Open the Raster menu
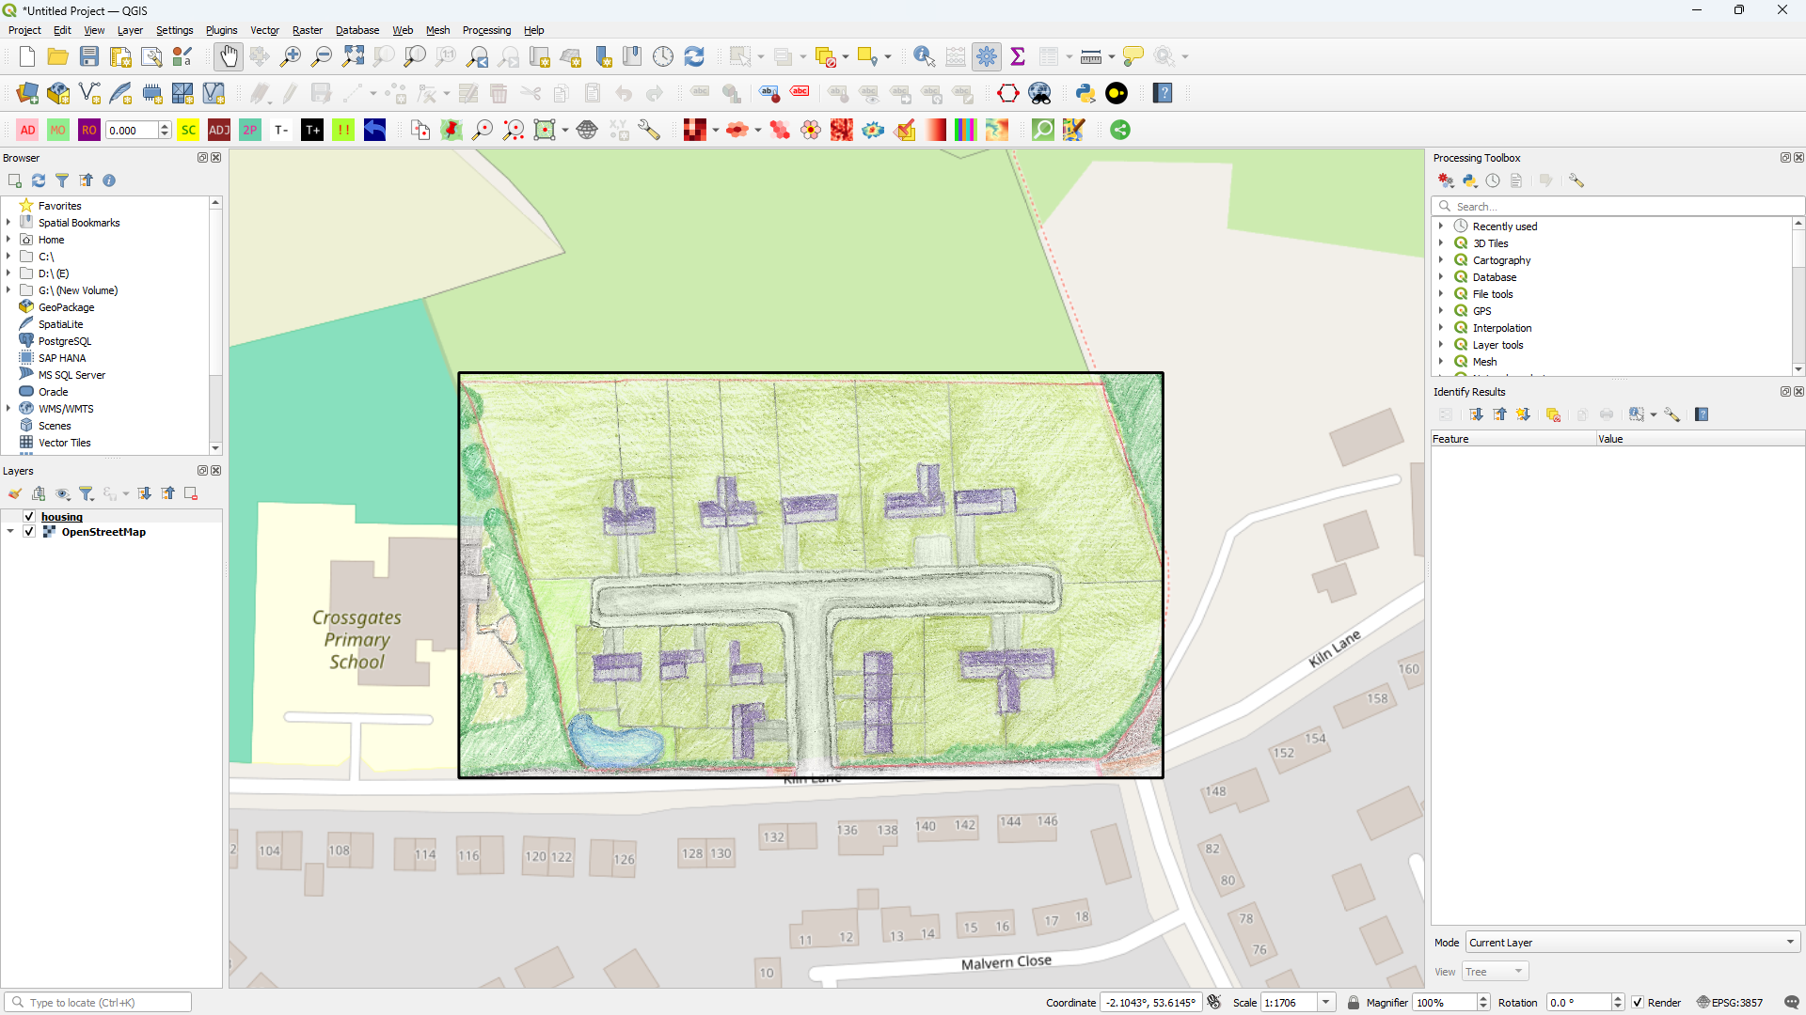1806x1015 pixels. pyautogui.click(x=307, y=30)
